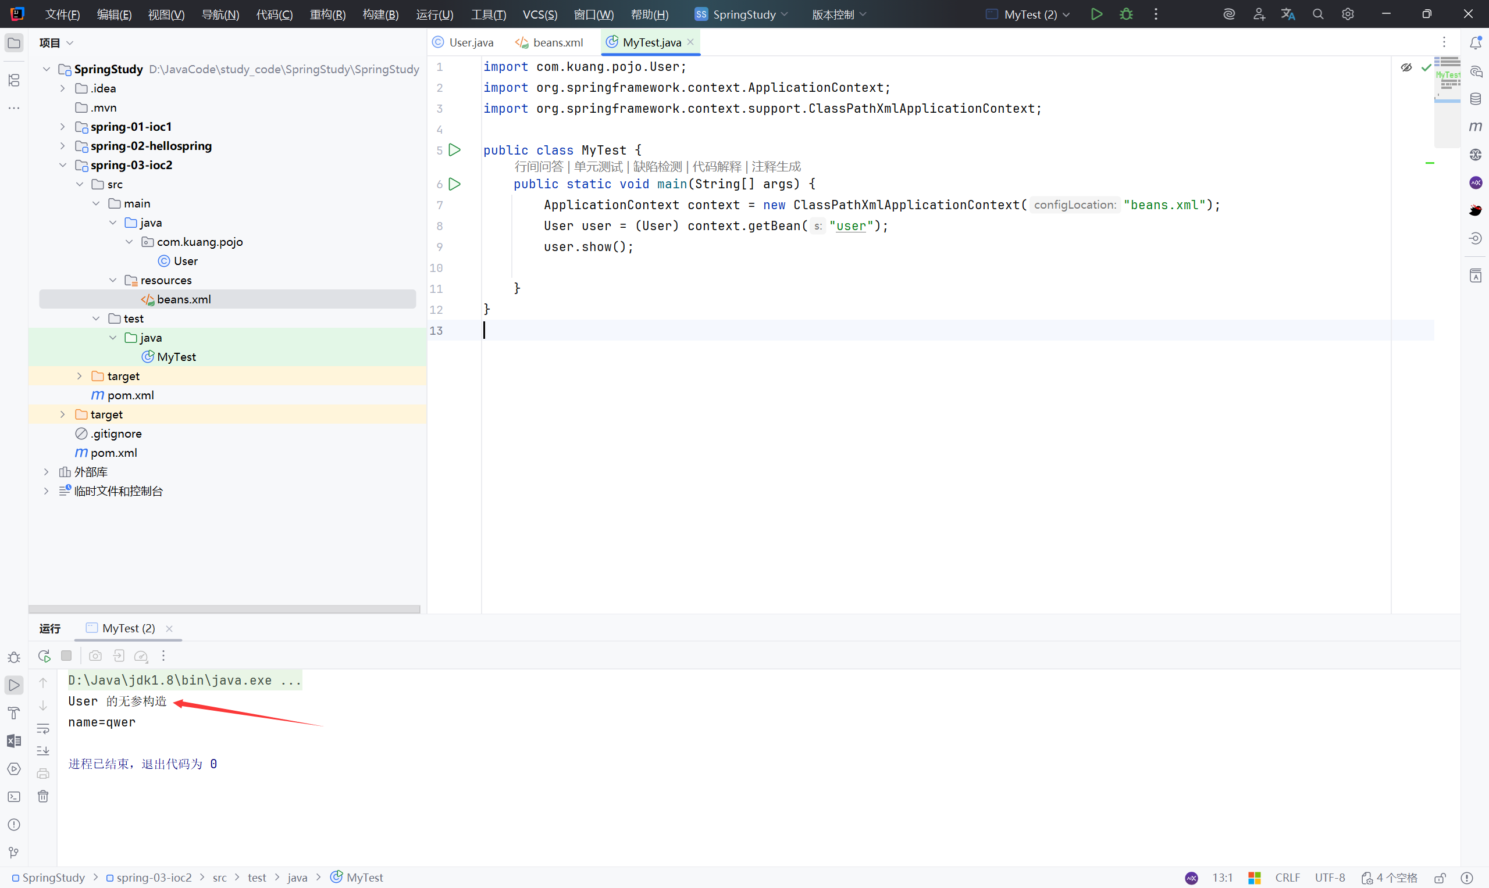Image resolution: width=1489 pixels, height=888 pixels.
Task: Click the UTF-8 encoding in the status bar
Action: point(1330,878)
